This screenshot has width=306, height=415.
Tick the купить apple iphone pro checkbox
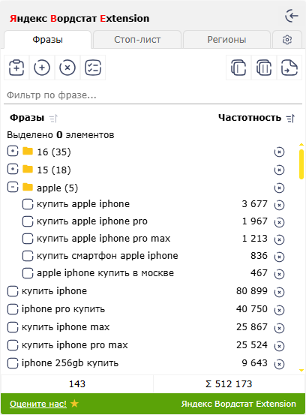pyautogui.click(x=28, y=221)
